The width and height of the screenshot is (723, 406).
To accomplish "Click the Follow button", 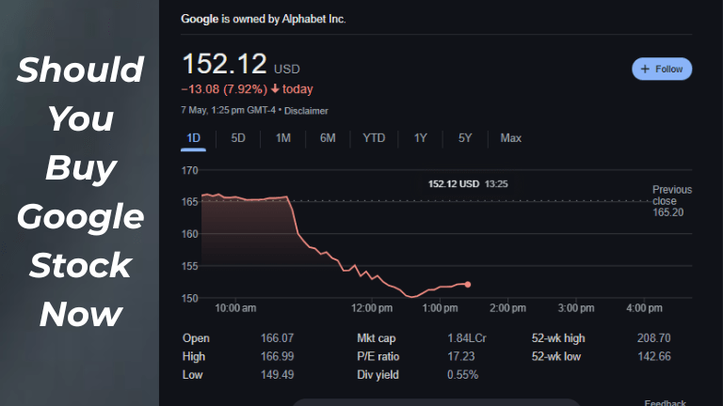I will click(662, 69).
